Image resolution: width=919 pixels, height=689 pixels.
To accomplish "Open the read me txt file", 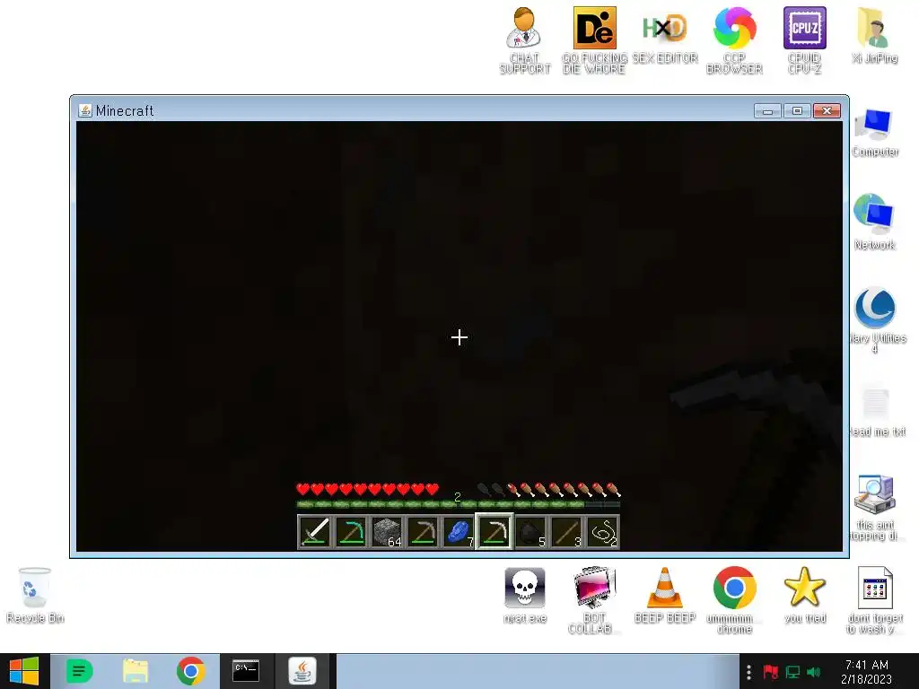I will point(876,411).
